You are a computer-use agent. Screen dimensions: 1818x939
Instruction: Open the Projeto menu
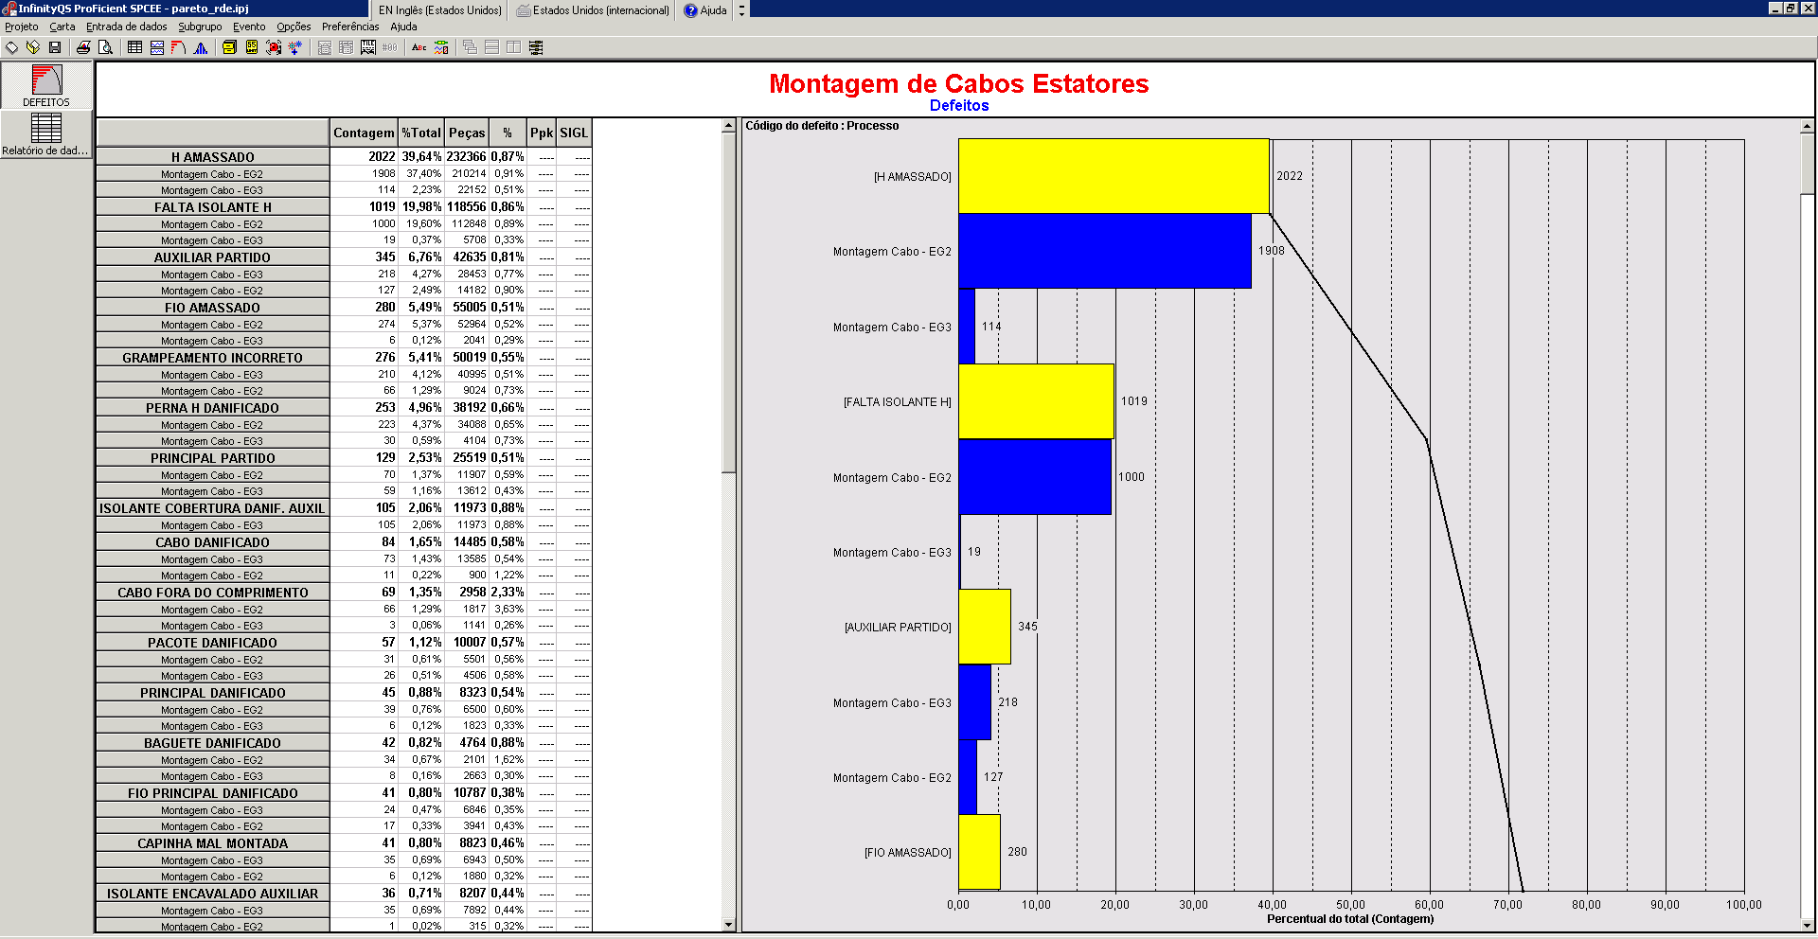(x=22, y=27)
